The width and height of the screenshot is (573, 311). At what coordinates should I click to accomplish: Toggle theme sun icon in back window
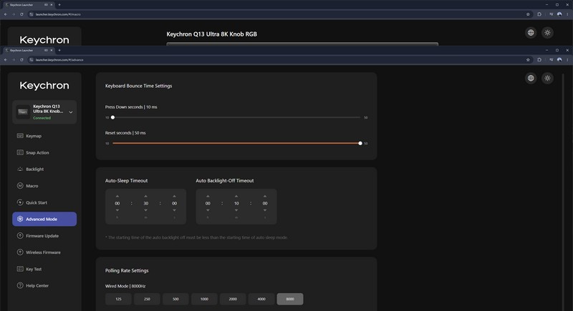[x=547, y=33]
